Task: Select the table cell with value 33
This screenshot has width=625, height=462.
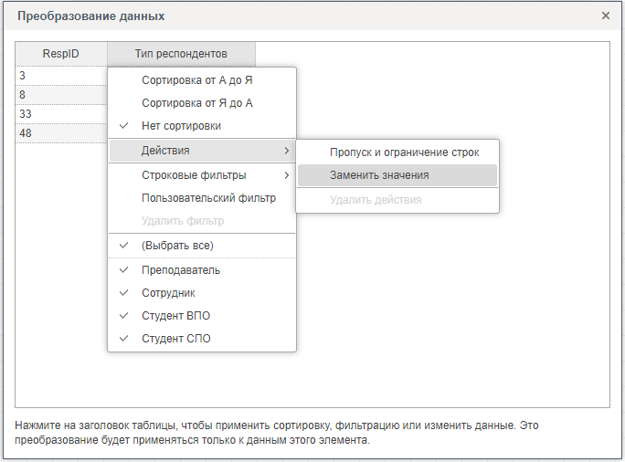Action: (61, 114)
